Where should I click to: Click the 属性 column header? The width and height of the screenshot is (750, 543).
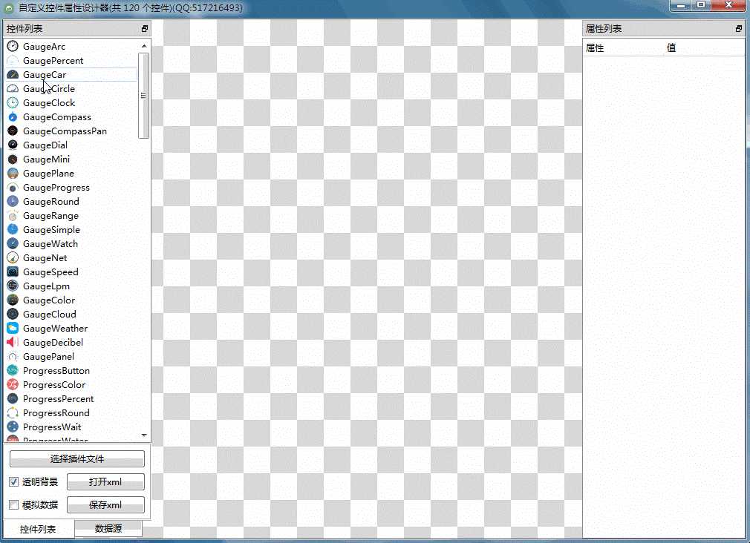point(595,47)
